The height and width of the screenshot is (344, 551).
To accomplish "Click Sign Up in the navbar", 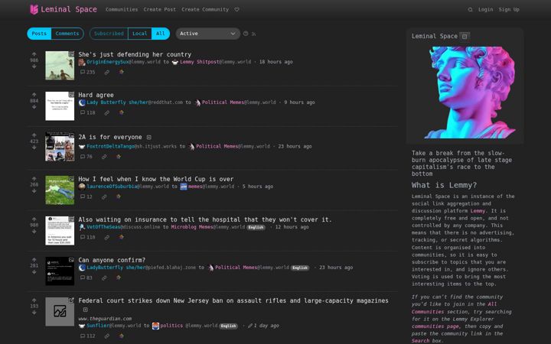I will point(509,10).
